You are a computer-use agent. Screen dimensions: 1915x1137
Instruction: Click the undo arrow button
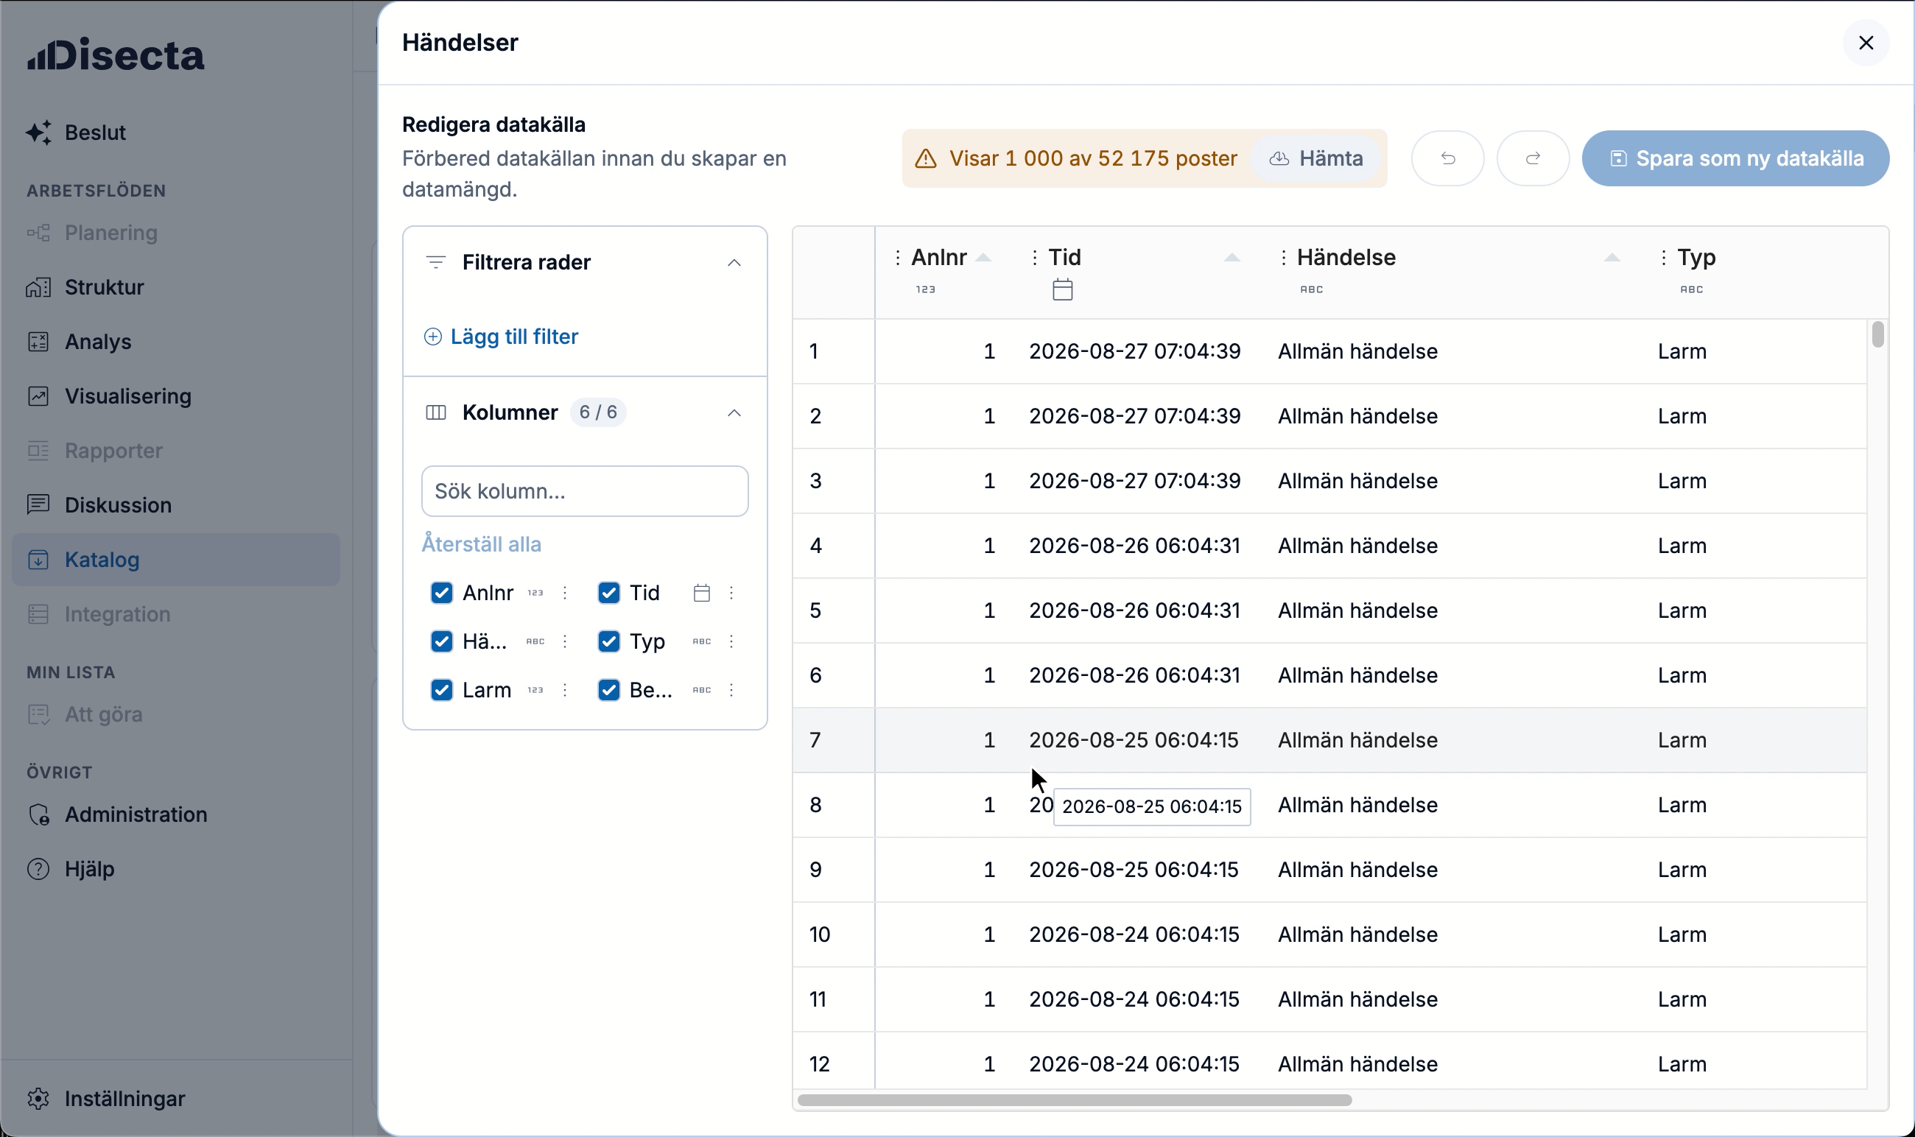(1447, 158)
